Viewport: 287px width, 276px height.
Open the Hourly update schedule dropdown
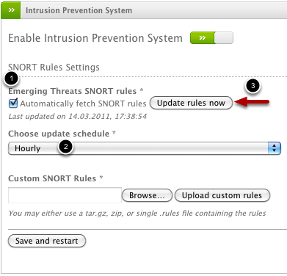[145, 148]
